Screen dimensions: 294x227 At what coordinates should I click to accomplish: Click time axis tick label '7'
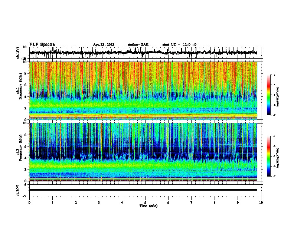pos(192,203)
